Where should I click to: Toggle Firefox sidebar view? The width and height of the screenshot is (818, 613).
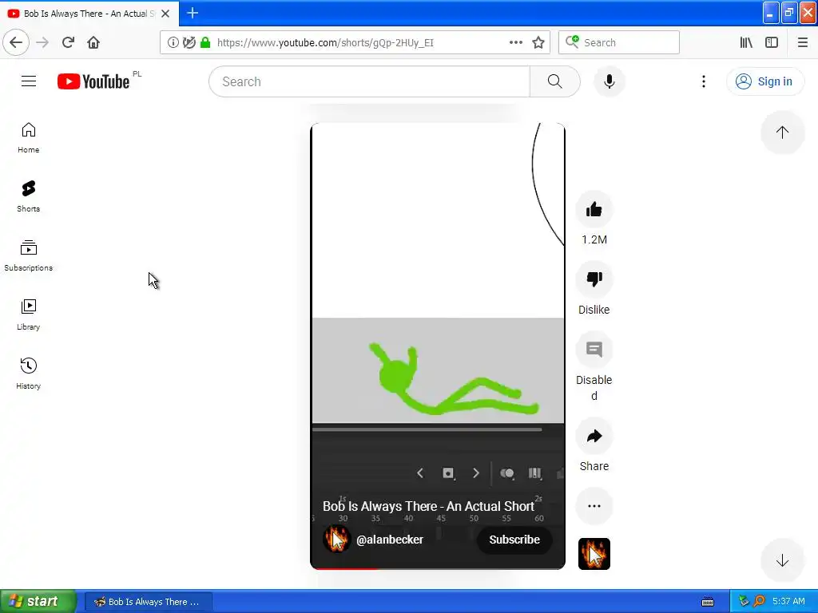coord(772,42)
